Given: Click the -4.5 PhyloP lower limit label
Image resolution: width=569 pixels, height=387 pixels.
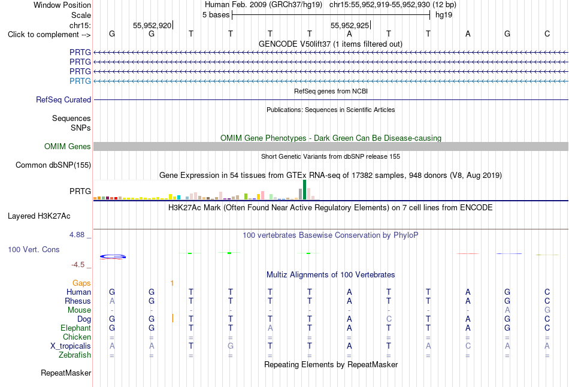Looking at the screenshot, I should coord(78,265).
